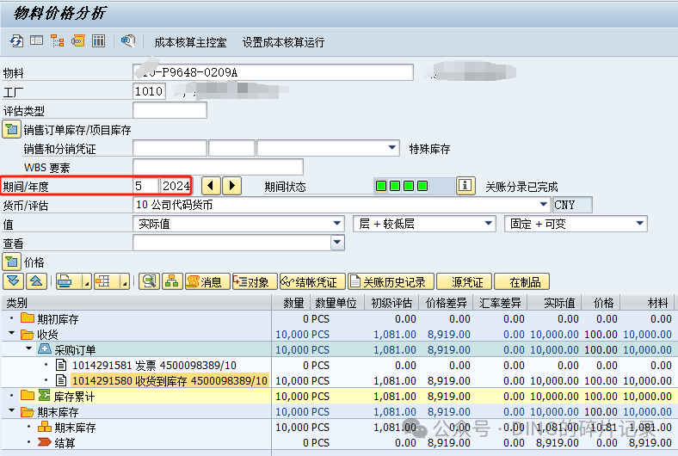
Task: Click the orange hierarchy tree toolbar icon
Action: click(57, 41)
